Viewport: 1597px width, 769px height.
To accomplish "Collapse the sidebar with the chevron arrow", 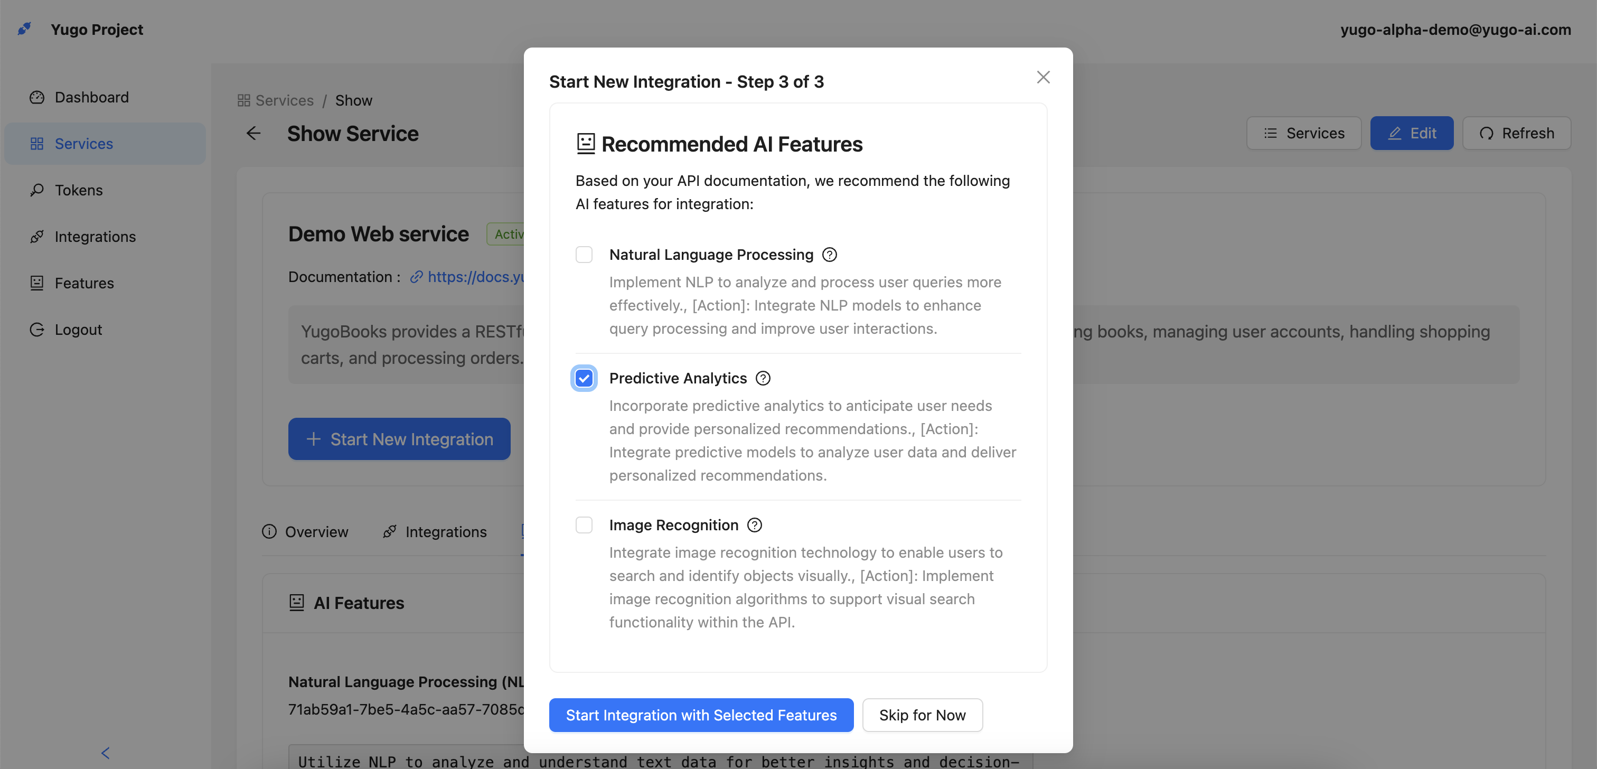I will point(106,753).
